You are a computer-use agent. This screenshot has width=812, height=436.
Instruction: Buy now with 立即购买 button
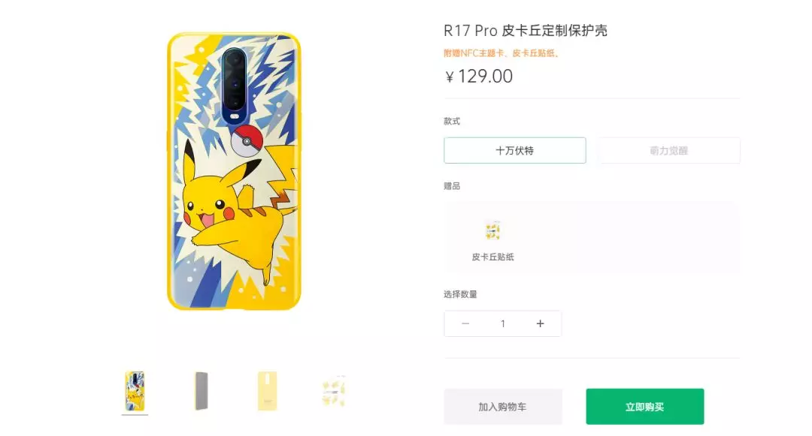[x=645, y=407]
